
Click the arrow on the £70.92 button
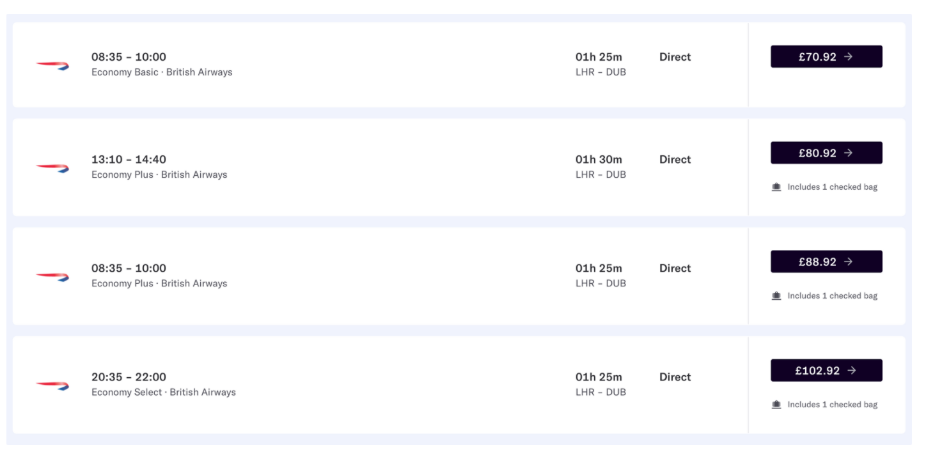tap(849, 57)
